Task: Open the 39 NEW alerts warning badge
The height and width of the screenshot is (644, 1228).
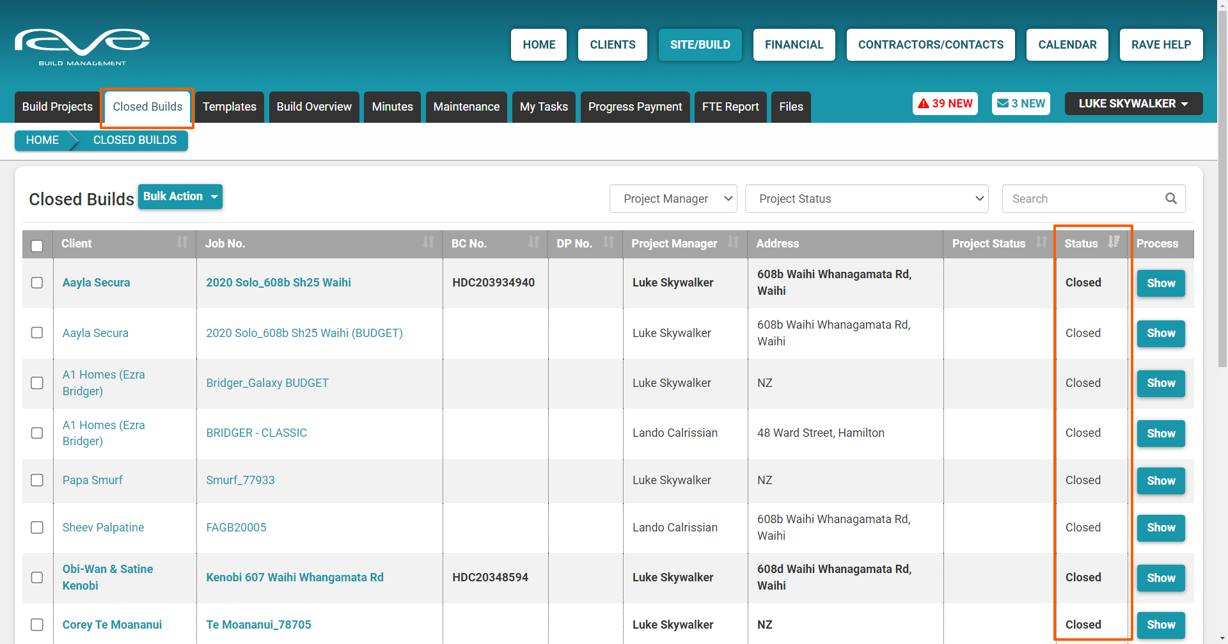Action: tap(945, 104)
